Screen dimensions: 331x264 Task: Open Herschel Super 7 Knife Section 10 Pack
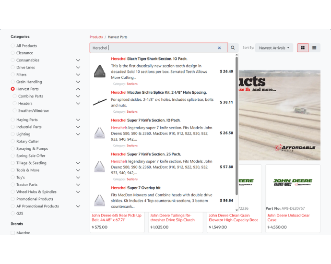pos(146,120)
